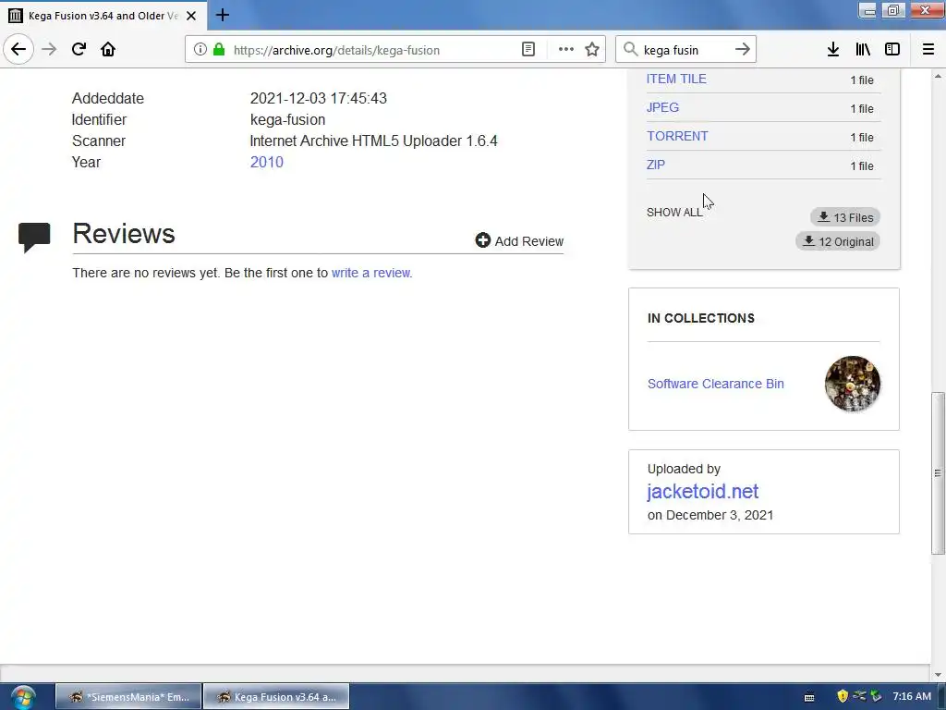Image resolution: width=946 pixels, height=710 pixels.
Task: Click the 'on December 3, 2021' text
Action: click(x=710, y=515)
